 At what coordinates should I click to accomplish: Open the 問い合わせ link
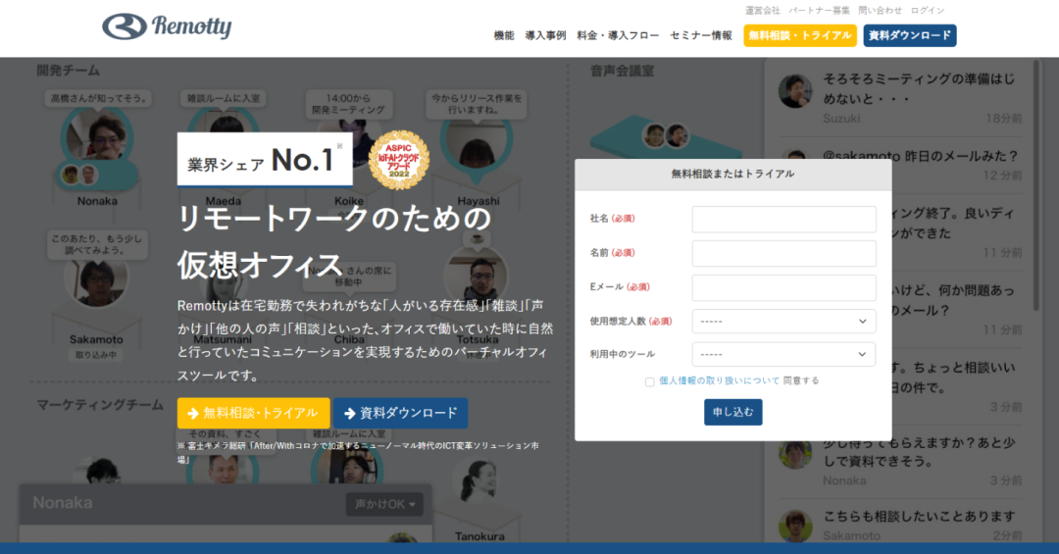pos(880,10)
